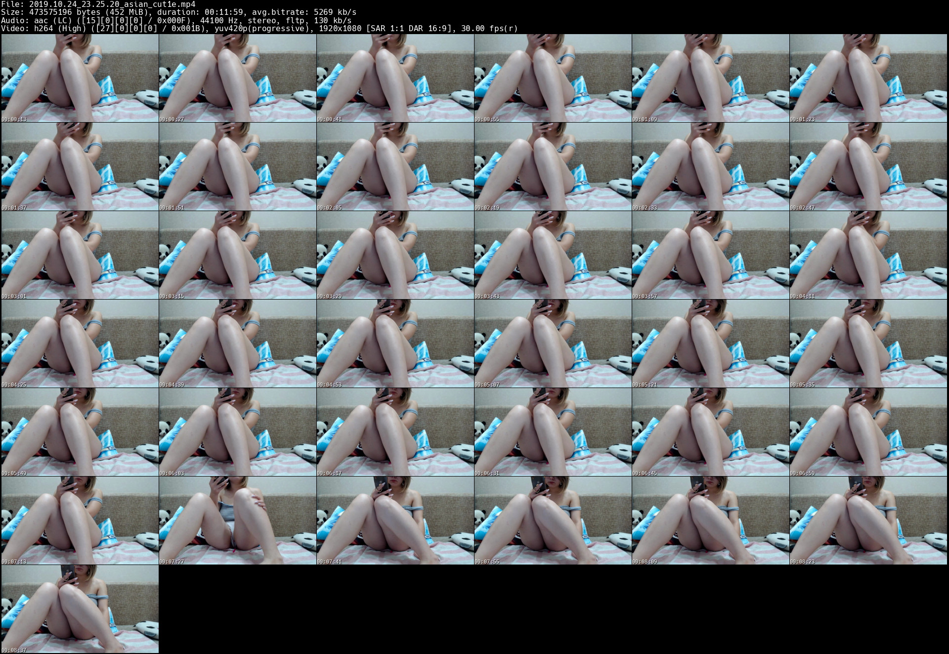Click the Size and duration info line
This screenshot has height=654, width=949.
[x=179, y=12]
